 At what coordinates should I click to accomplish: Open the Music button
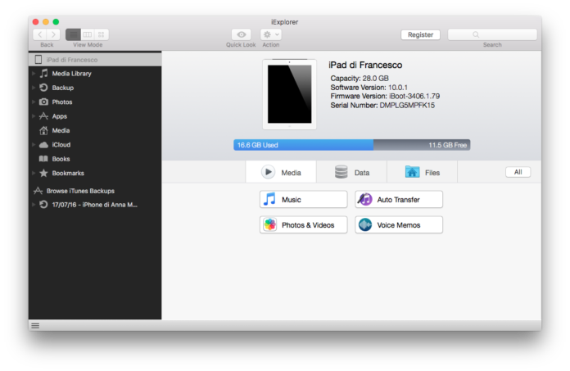(x=304, y=200)
